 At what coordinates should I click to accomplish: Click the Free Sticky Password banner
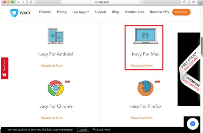click(x=189, y=69)
